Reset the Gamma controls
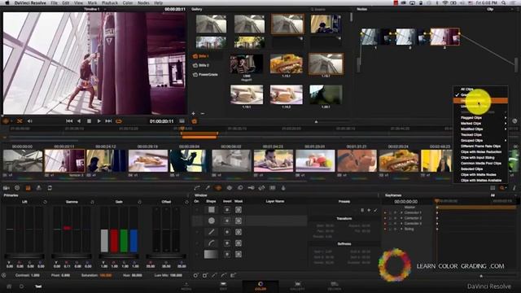The image size is (521, 293). point(92,202)
